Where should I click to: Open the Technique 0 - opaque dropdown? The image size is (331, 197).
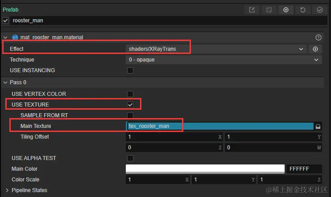224,60
